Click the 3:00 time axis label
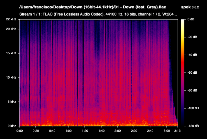This screenshot has width=207, height=139. point(167,131)
